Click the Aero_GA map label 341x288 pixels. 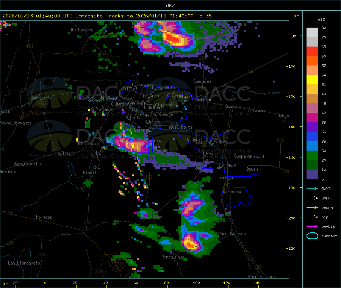[226, 178]
